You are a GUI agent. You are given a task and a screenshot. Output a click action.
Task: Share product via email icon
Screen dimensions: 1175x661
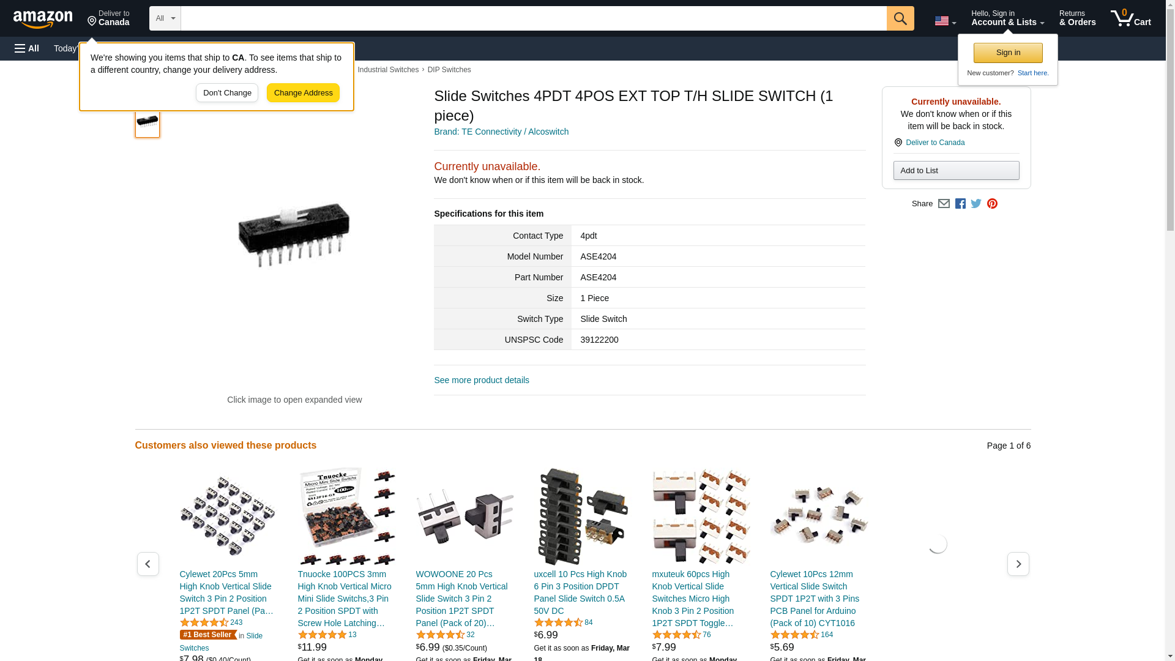tap(944, 204)
